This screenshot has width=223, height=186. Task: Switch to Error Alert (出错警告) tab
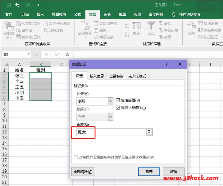tap(116, 76)
